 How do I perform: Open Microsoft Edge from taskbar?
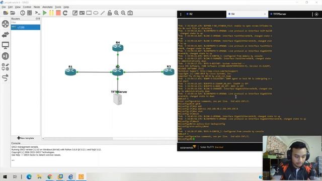29,176
